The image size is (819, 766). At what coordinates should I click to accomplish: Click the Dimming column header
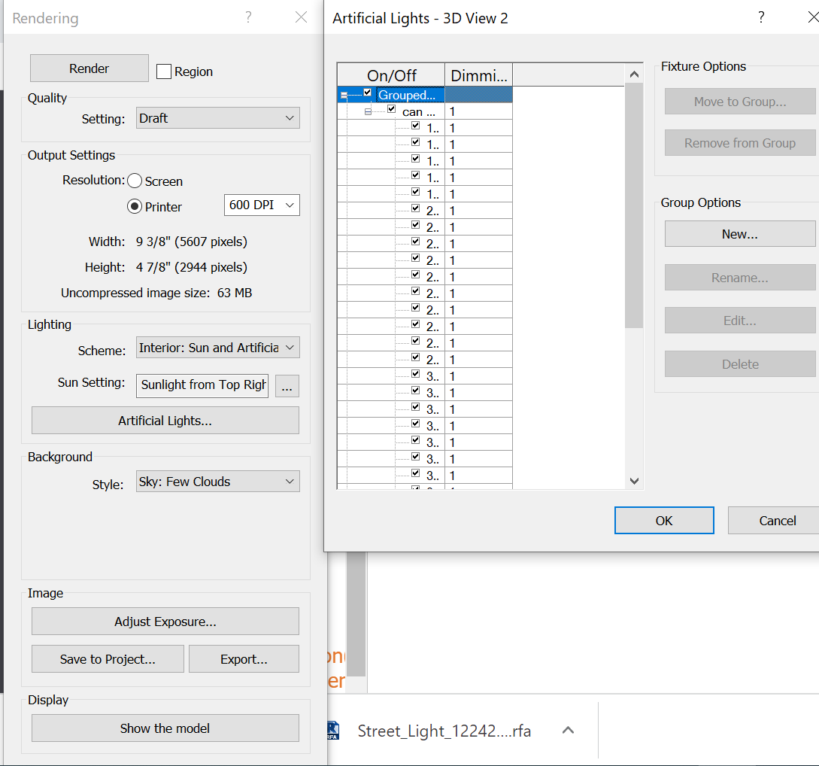click(x=478, y=75)
